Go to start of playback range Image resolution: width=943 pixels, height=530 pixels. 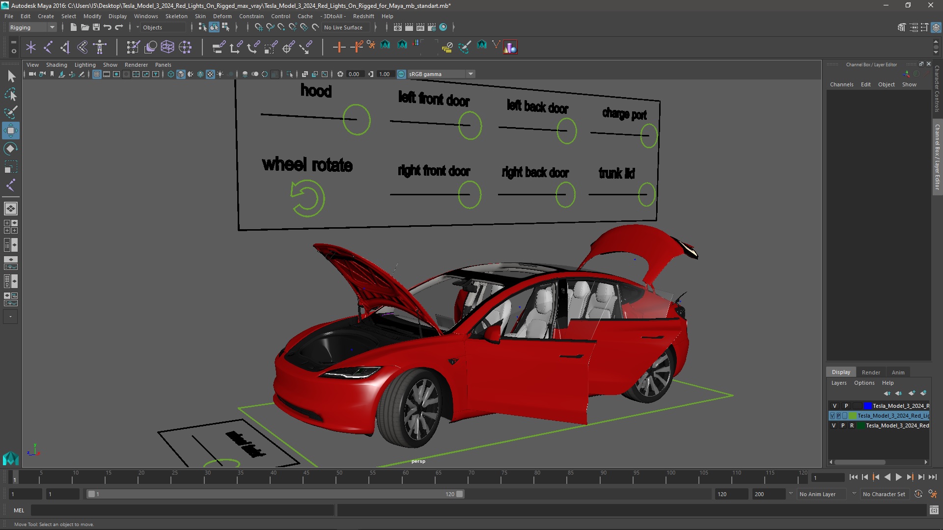tap(854, 477)
